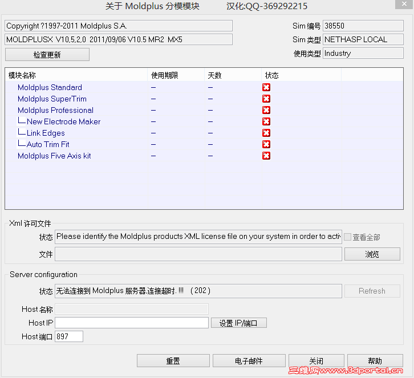Image resolution: width=414 pixels, height=378 pixels.
Task: Click the 设置 IP/端口 button
Action: coord(239,323)
